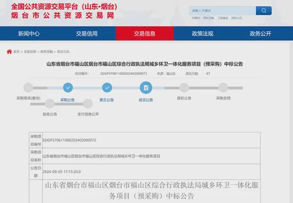
Task: Click the 成交公告 breadcrumb link
Action: (x=63, y=52)
